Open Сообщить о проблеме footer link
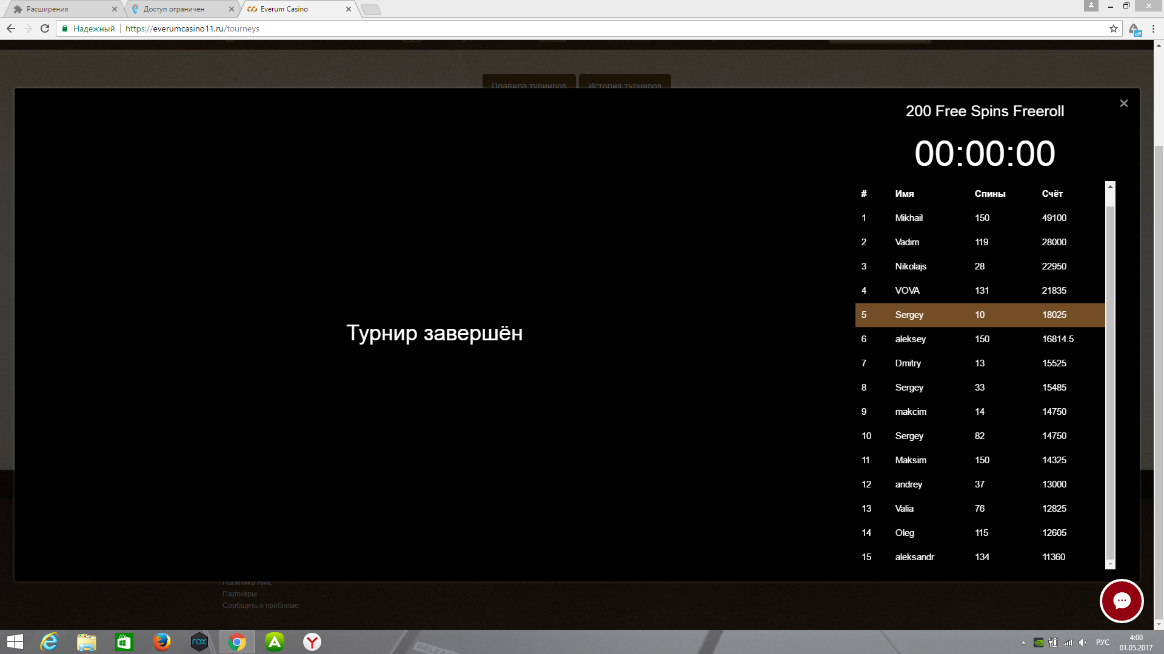The width and height of the screenshot is (1164, 654). (x=260, y=606)
